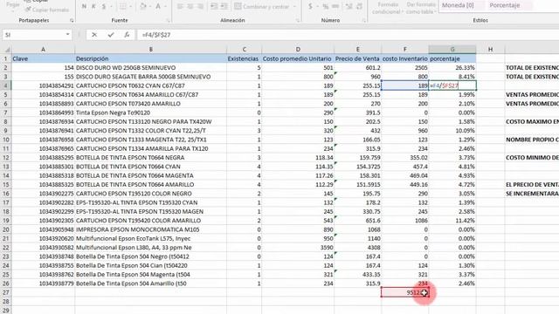This screenshot has height=314, width=559.
Task: Align text left in ribbon
Action: pyautogui.click(x=181, y=6)
